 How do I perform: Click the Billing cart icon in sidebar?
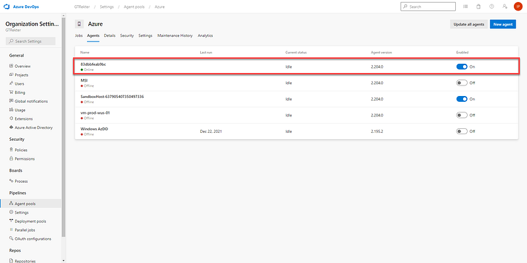pos(11,92)
